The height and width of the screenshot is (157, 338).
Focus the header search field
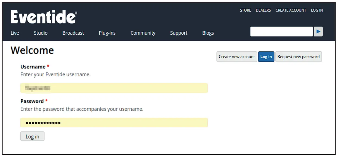282,32
